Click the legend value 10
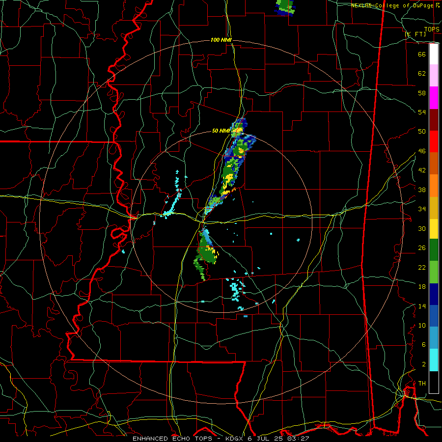Image resolution: width=442 pixels, height=442 pixels. point(422,325)
